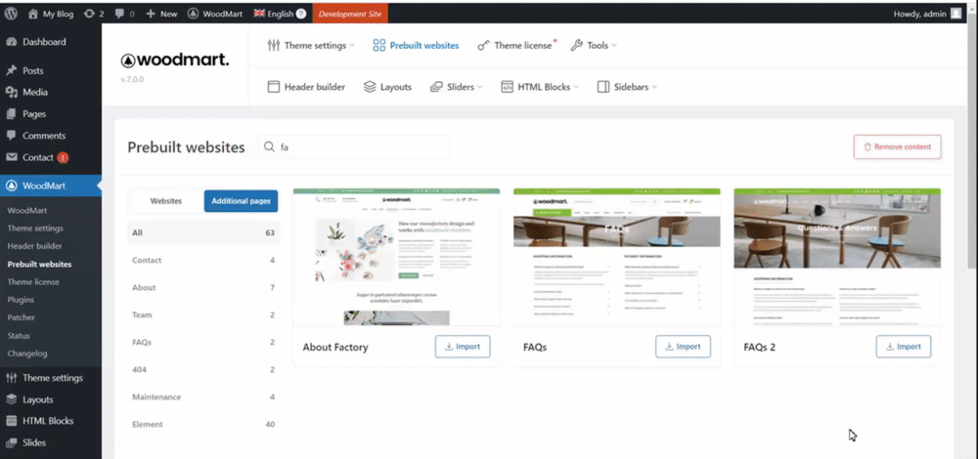Click the search field containing 'fa'
The width and height of the screenshot is (978, 459).
(x=354, y=147)
